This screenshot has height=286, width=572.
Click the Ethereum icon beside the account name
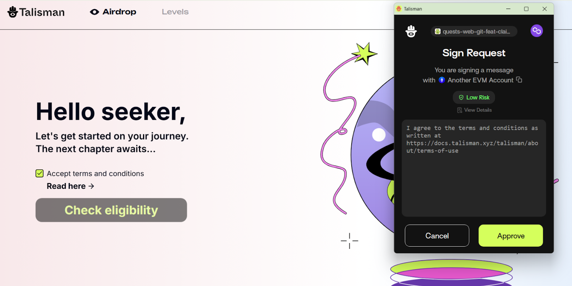coord(442,80)
